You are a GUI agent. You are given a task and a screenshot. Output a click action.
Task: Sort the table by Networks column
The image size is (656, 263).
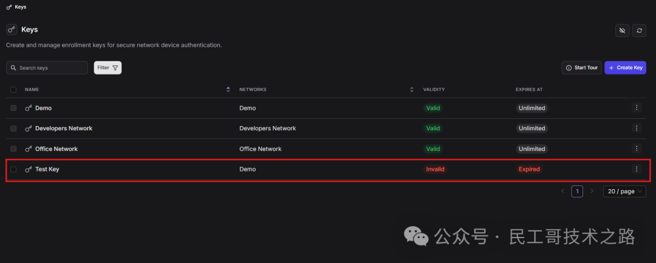pos(411,90)
